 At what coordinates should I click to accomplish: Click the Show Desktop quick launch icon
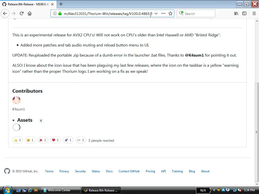(18, 190)
